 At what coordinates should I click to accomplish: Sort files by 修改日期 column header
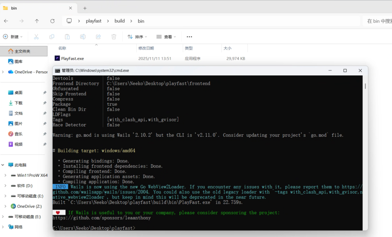[146, 48]
